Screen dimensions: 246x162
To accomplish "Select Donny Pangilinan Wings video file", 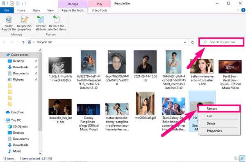I will pos(89,117).
